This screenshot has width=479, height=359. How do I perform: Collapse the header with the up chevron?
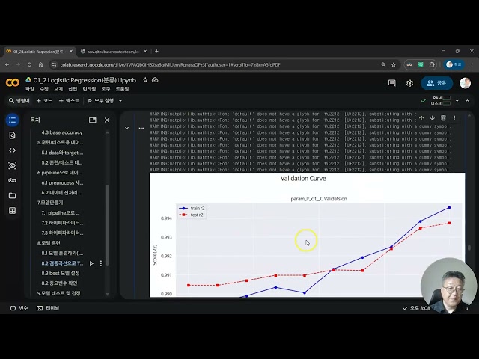pos(467,101)
